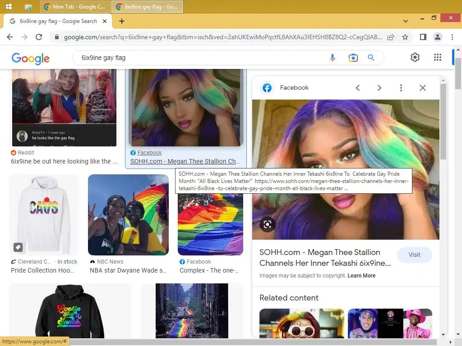462x346 pixels.
Task: Open the rainbow flag Complex image
Action: point(210,224)
